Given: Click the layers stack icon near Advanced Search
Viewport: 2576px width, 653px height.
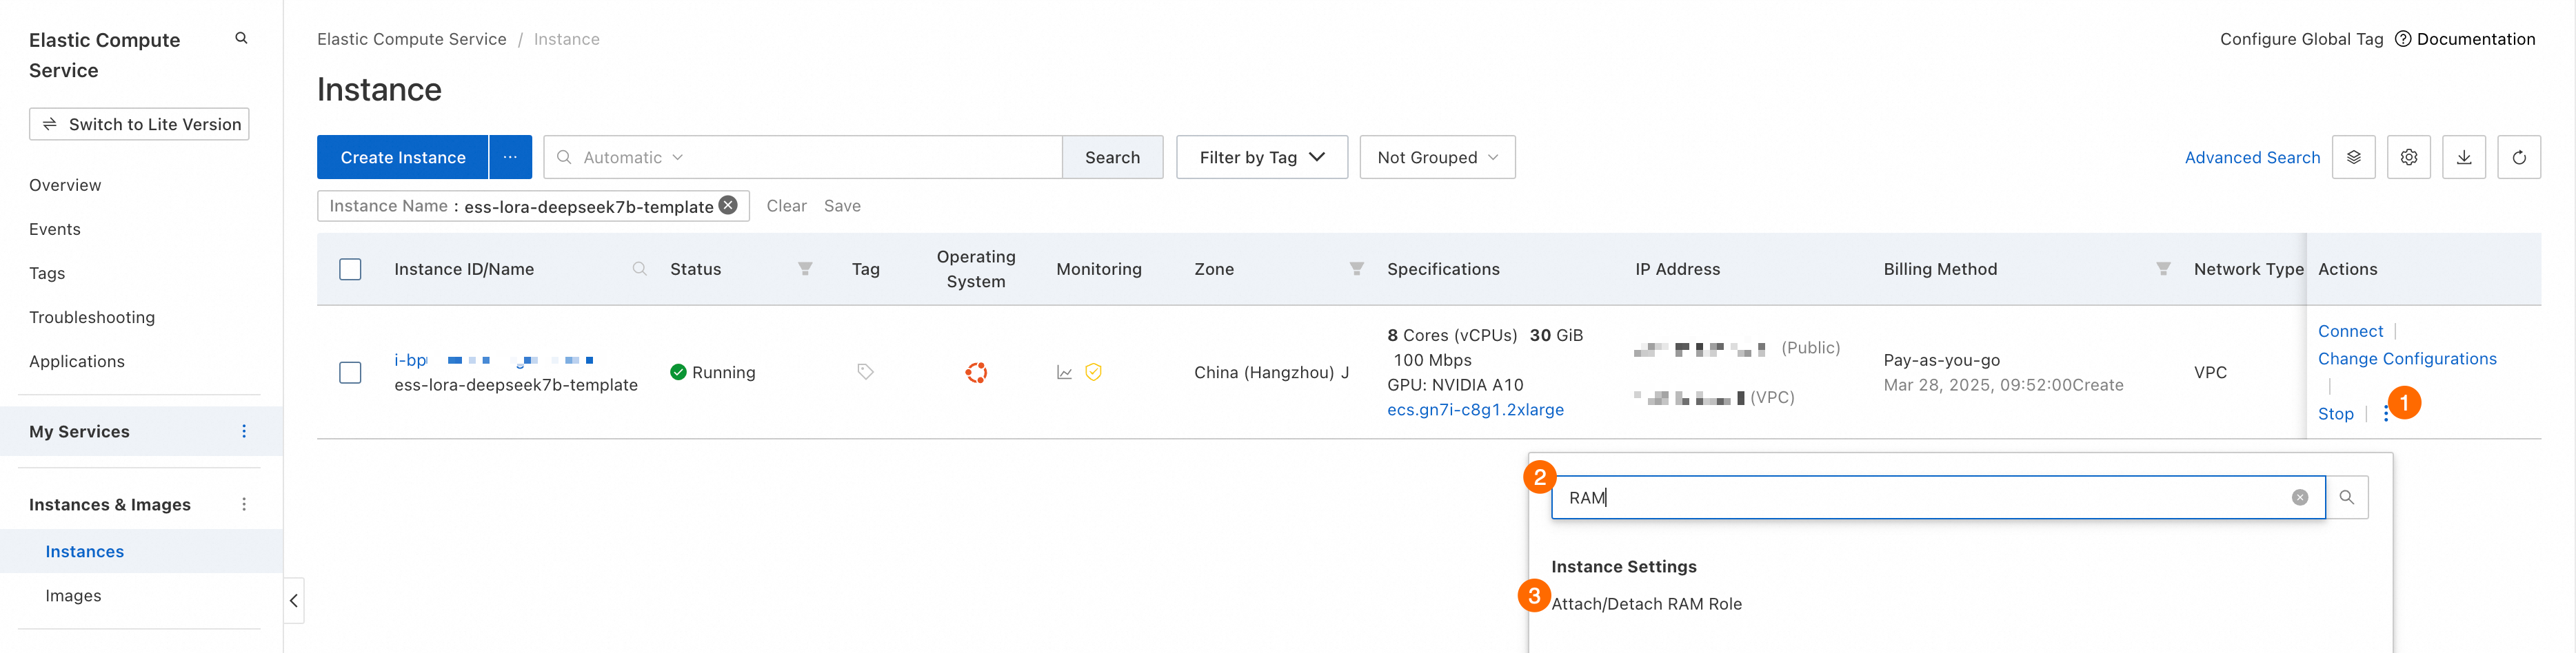Looking at the screenshot, I should [x=2353, y=158].
